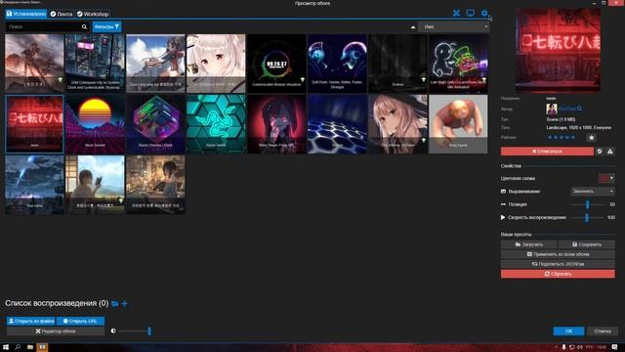Switch to the Установлено tab
This screenshot has width=625, height=352.
point(26,14)
